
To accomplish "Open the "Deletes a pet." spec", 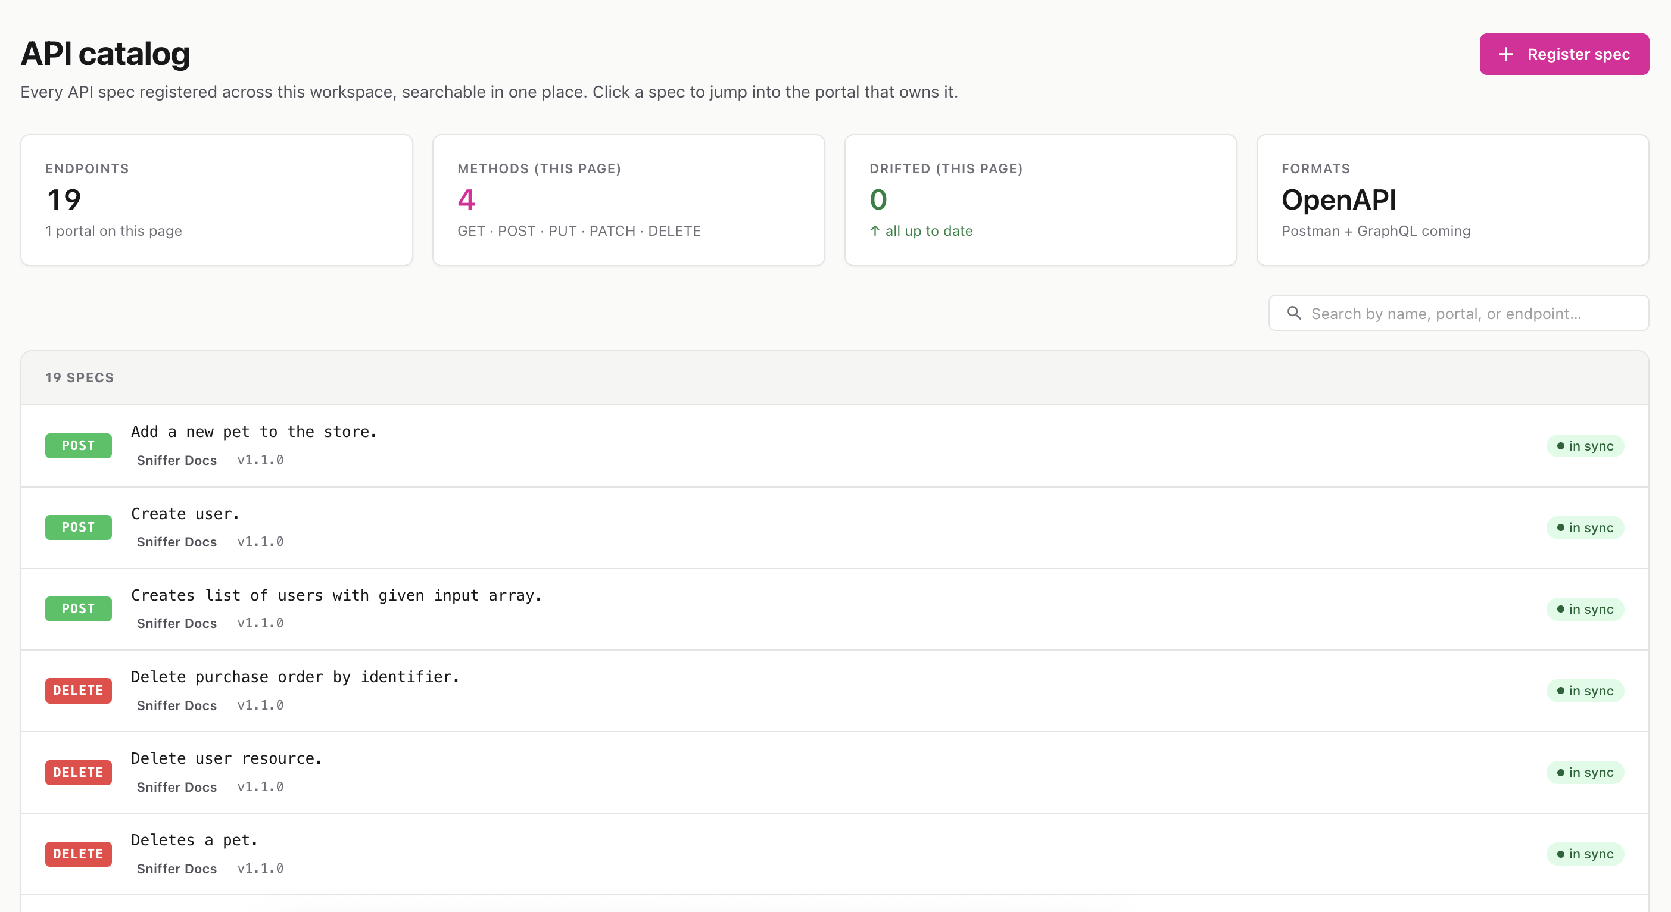I will click(835, 854).
